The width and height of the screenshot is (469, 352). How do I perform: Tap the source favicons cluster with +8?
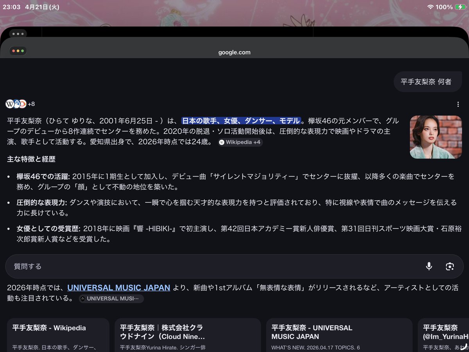pos(20,104)
